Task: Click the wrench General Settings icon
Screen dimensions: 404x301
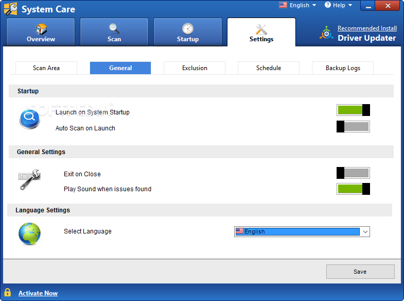Action: [30, 179]
